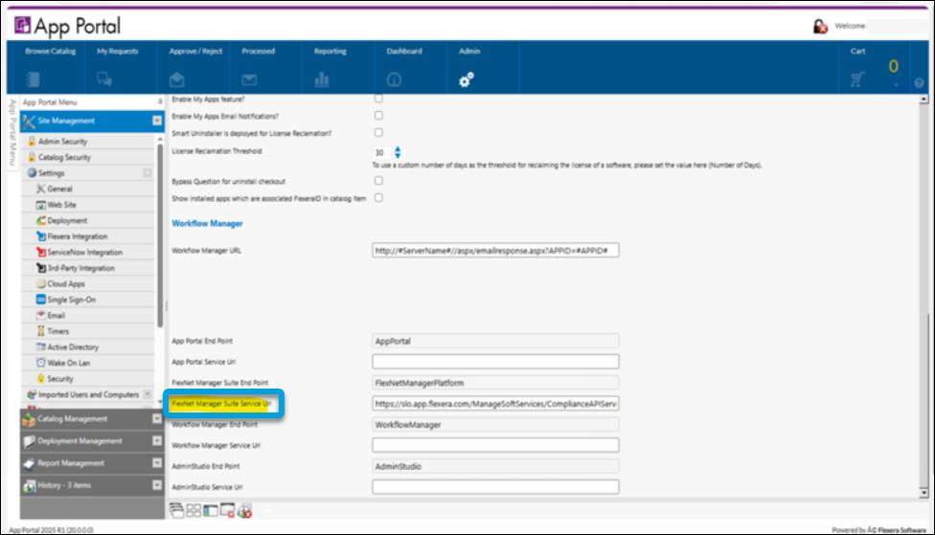
Task: Check Smart Uninstaller deployed for License Reclamation
Action: pos(378,132)
